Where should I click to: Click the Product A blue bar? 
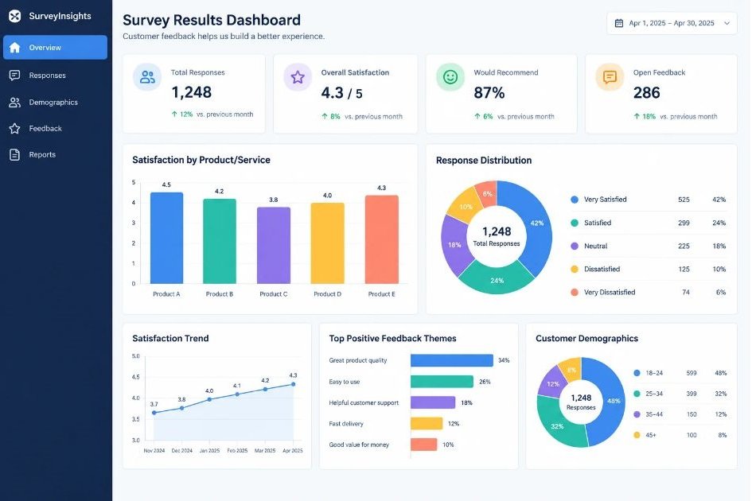[166, 238]
